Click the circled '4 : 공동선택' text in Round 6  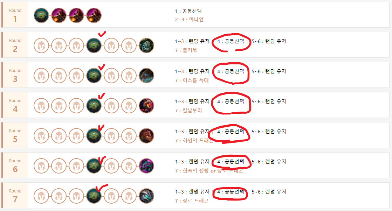231,162
